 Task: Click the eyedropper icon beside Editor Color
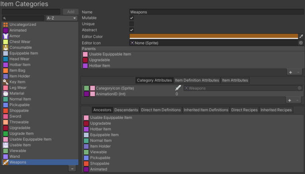point(301,37)
